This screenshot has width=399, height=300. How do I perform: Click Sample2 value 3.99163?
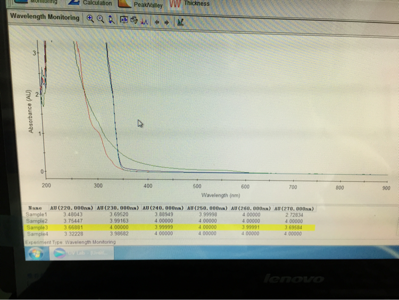point(119,221)
